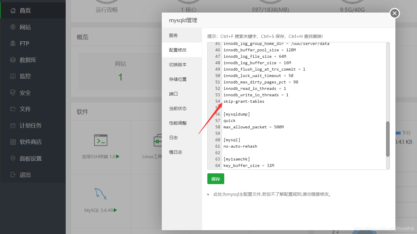The width and height of the screenshot is (417, 234).
Task: Go to the 数据库 sidebar page
Action: pyautogui.click(x=33, y=60)
